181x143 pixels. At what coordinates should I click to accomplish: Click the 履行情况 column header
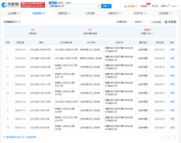click(143, 42)
